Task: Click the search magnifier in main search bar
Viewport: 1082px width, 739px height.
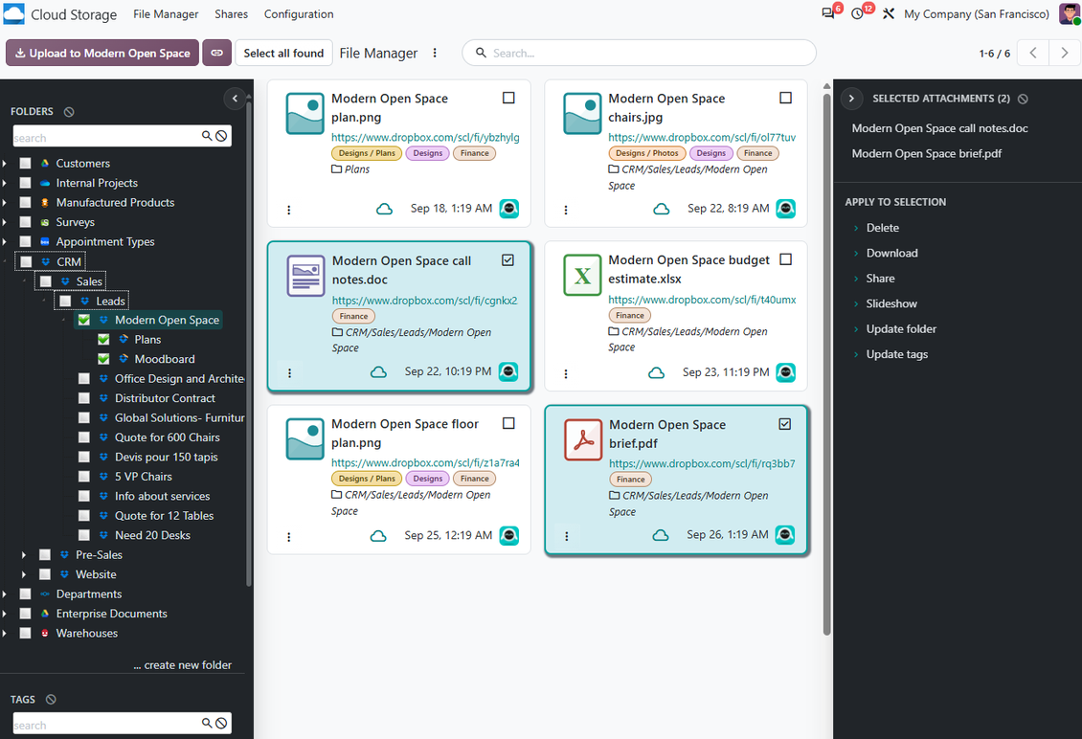Action: (x=481, y=54)
